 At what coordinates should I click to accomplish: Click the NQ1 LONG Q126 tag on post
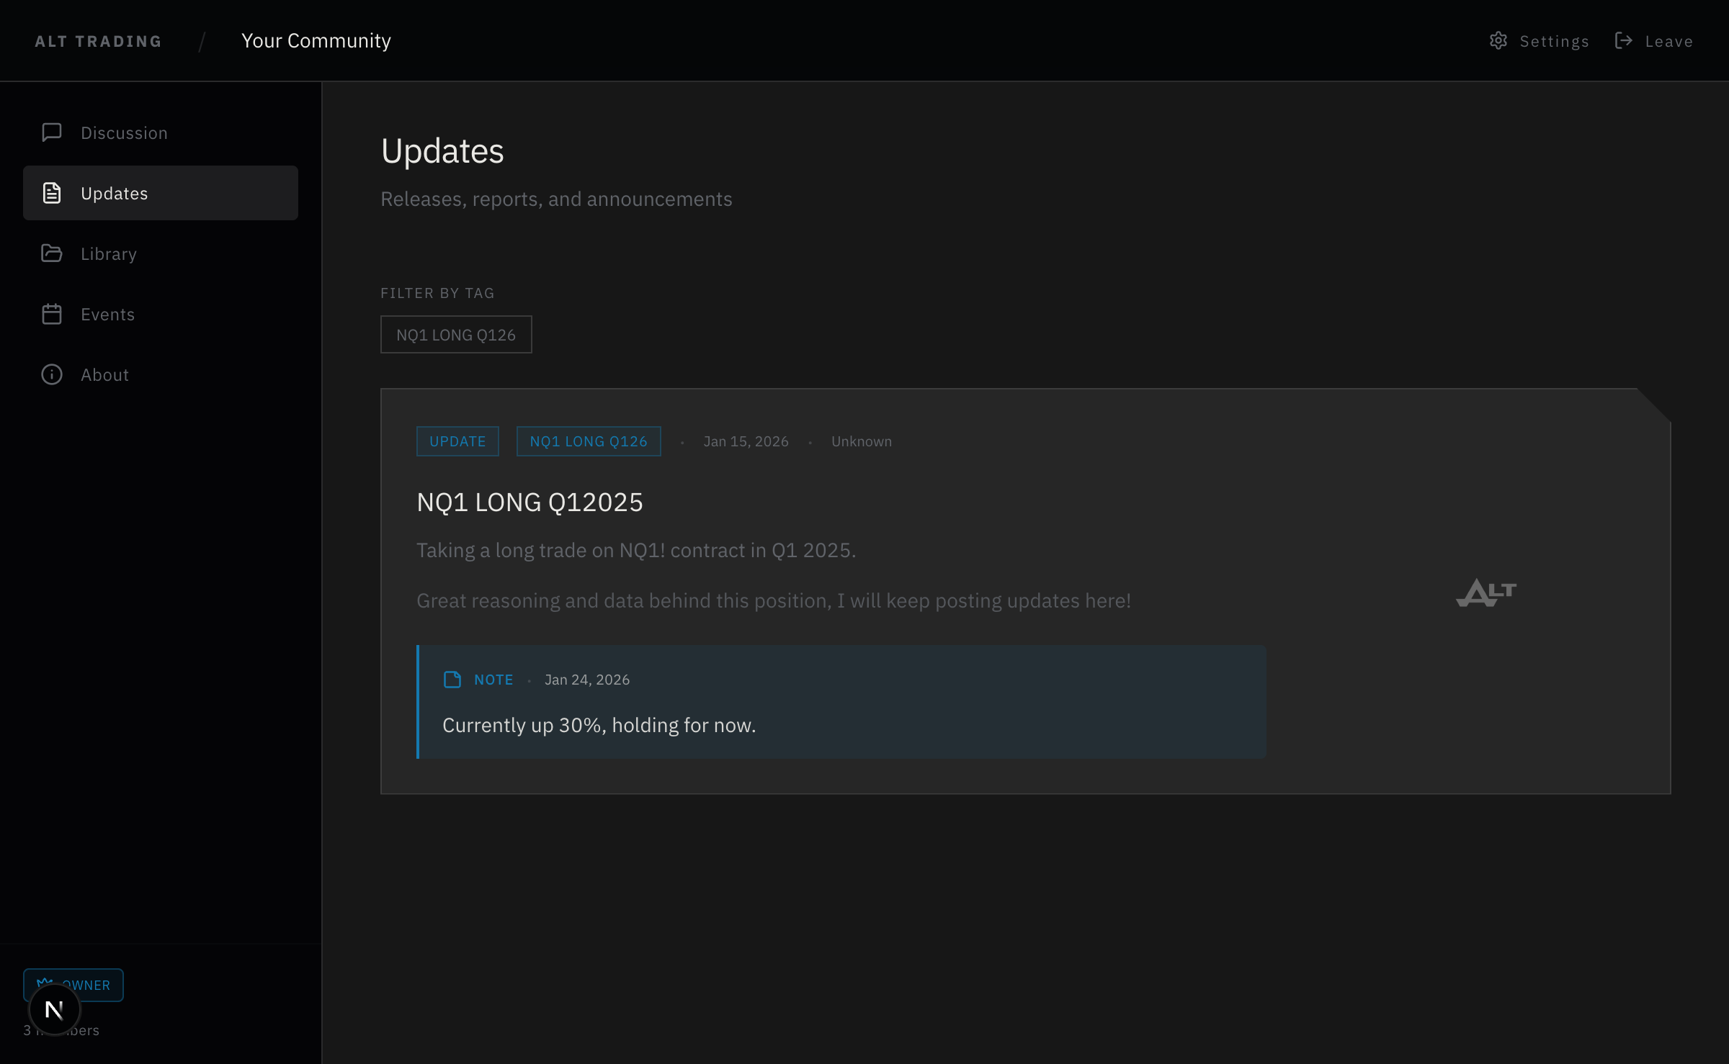point(589,441)
